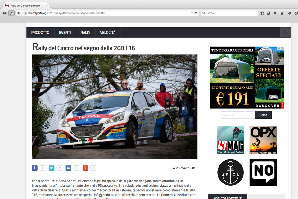Click the bookmark star icon
The height and width of the screenshot is (199, 298).
(262, 13)
